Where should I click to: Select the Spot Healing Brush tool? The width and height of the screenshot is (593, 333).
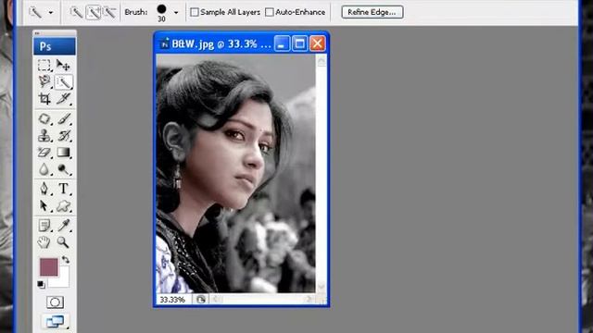44,118
